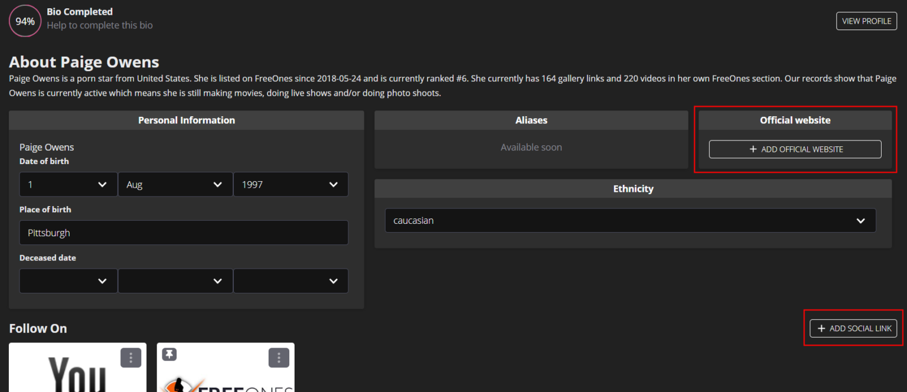
Task: Click the Personal Information panel header
Action: point(186,120)
